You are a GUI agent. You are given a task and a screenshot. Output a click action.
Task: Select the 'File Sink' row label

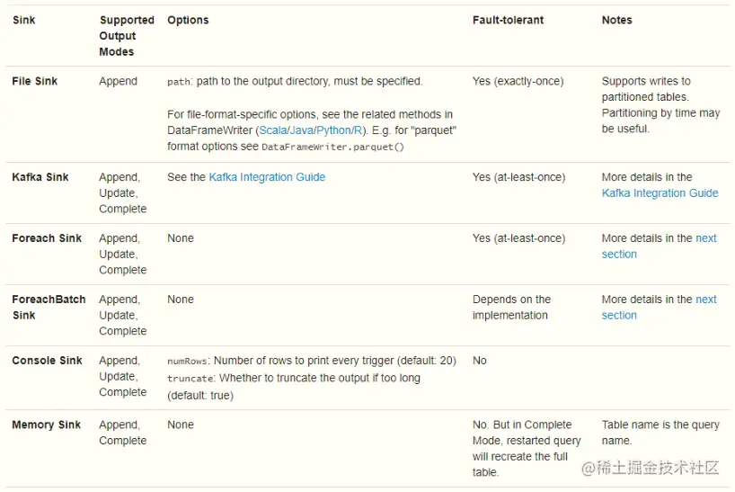click(x=35, y=81)
